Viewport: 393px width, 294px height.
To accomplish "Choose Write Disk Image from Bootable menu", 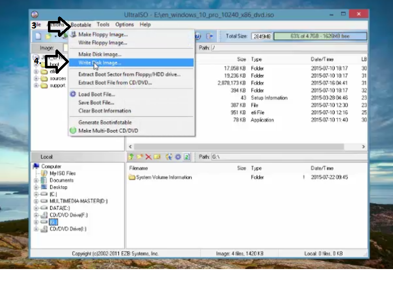I will [x=131, y=62].
